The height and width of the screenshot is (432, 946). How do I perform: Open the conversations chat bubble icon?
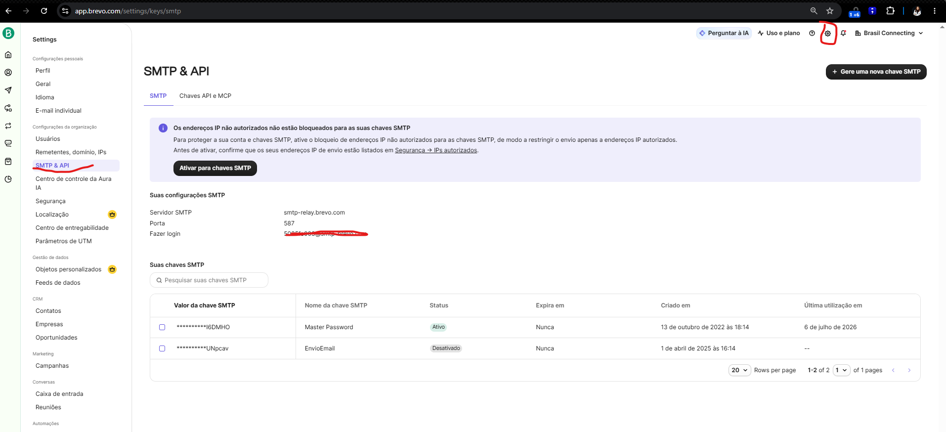8,144
